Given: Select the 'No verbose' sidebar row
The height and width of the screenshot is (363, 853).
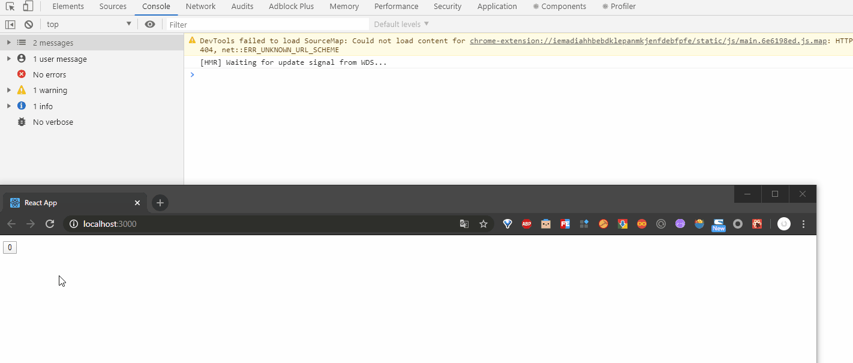Looking at the screenshot, I should coord(92,122).
